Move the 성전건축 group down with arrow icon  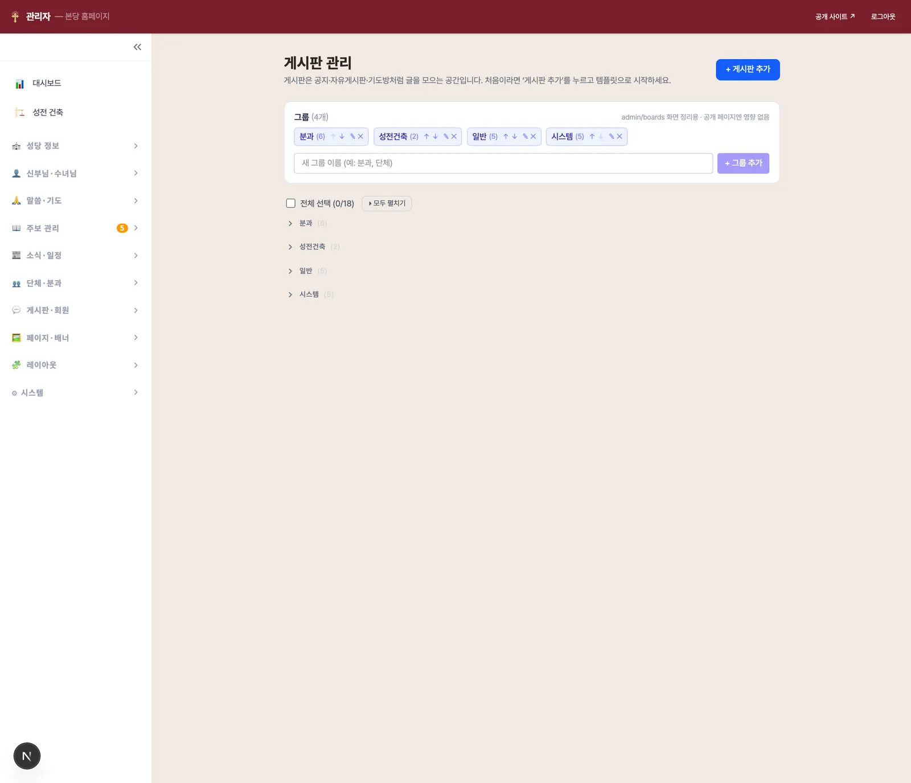[436, 137]
